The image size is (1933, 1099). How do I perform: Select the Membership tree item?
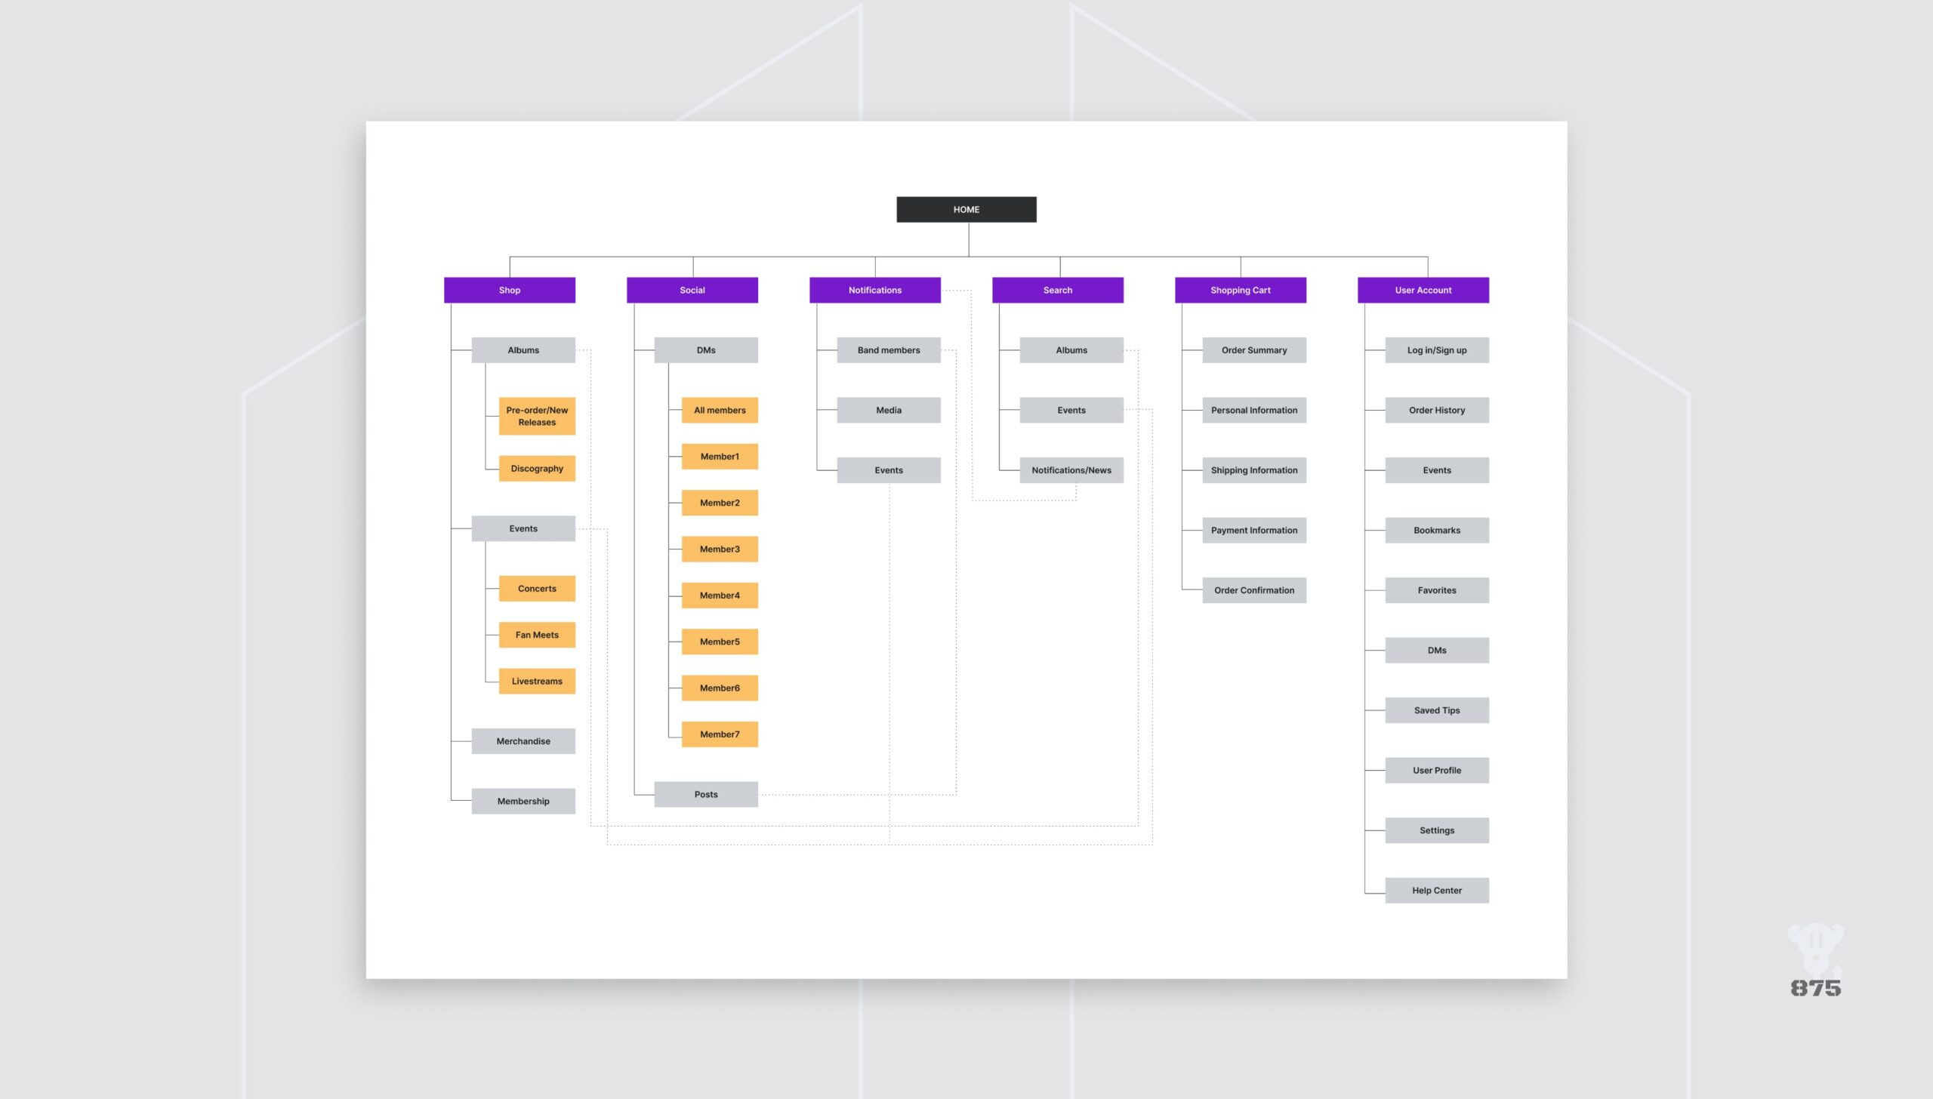pyautogui.click(x=523, y=800)
